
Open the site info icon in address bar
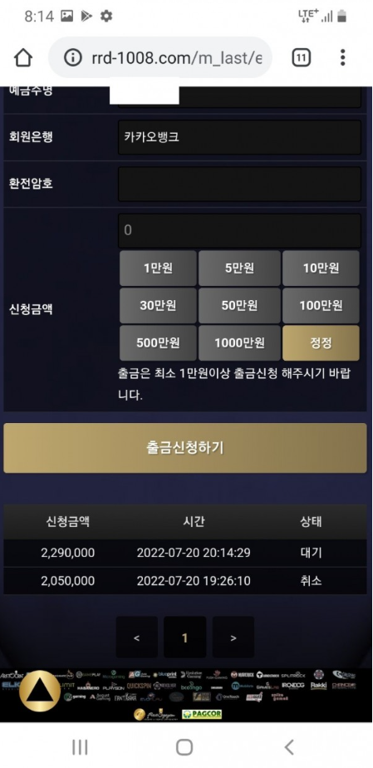pos(73,58)
